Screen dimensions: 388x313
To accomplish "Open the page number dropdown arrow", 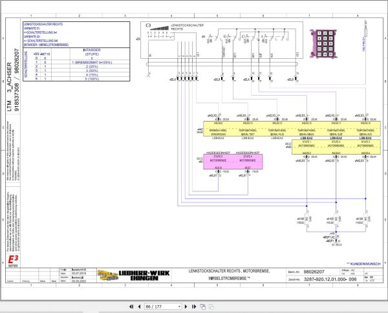I will pos(179,307).
